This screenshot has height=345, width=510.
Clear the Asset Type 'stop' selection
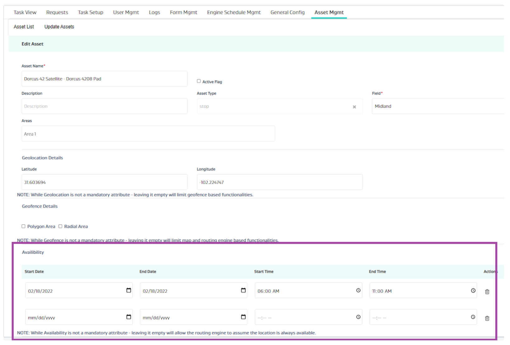click(354, 107)
